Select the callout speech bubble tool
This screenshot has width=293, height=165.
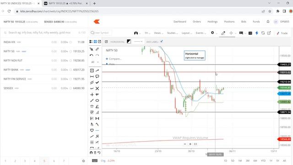(97, 77)
